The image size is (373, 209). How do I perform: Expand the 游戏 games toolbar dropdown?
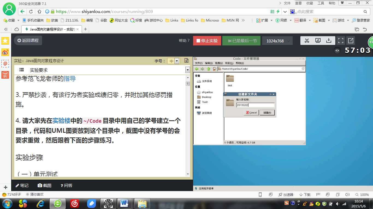(x=348, y=20)
